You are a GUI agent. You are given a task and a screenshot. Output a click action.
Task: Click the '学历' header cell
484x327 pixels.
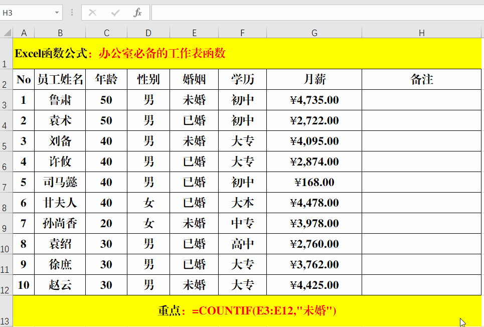[242, 79]
